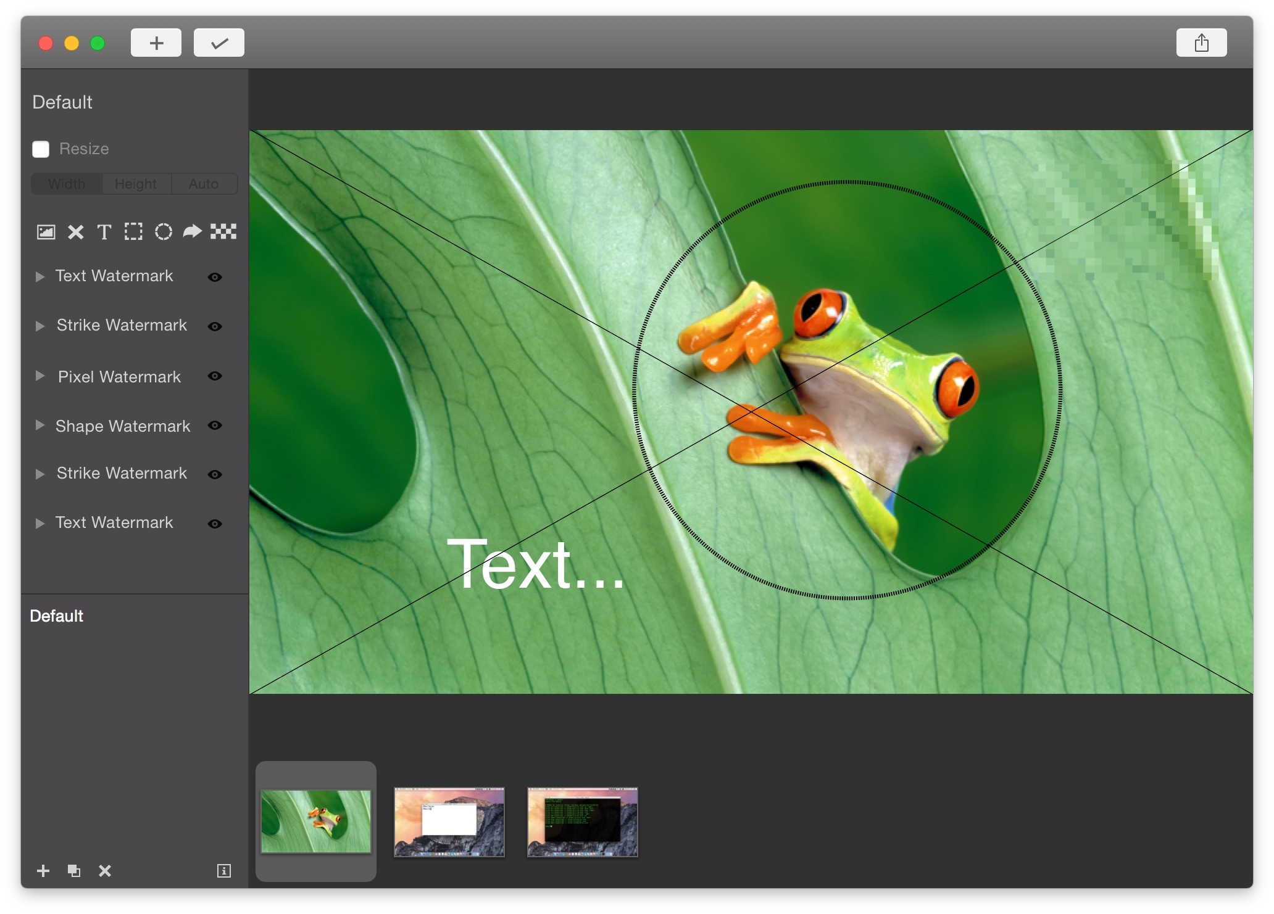Add a rectangle shape watermark with the dashed square
The image size is (1274, 914).
[133, 232]
